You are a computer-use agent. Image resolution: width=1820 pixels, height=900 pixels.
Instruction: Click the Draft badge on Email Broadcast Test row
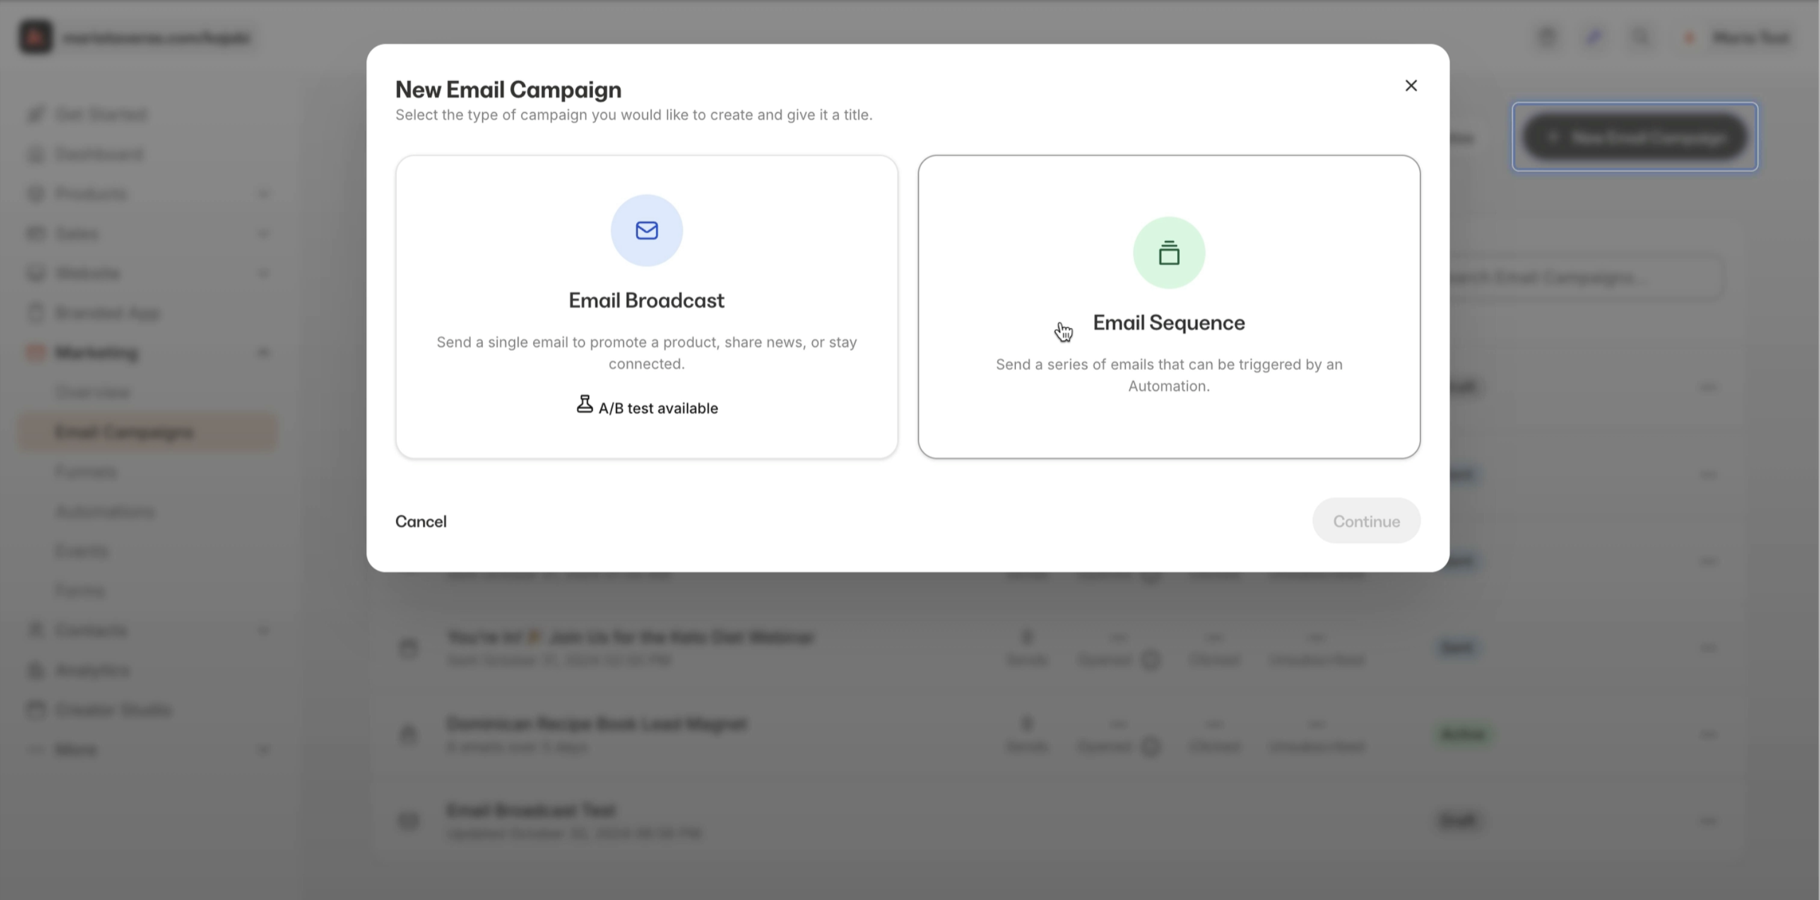pyautogui.click(x=1458, y=820)
